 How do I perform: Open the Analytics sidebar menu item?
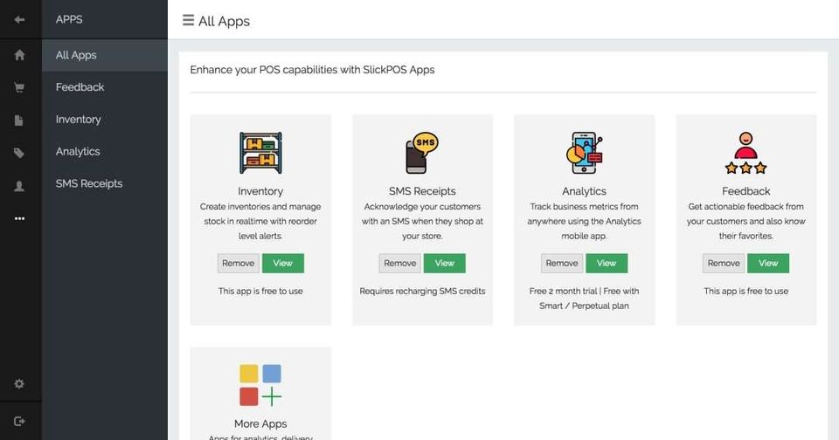[78, 152]
